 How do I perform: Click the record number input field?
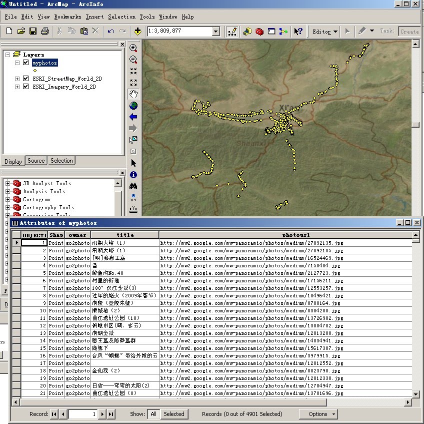coord(82,414)
